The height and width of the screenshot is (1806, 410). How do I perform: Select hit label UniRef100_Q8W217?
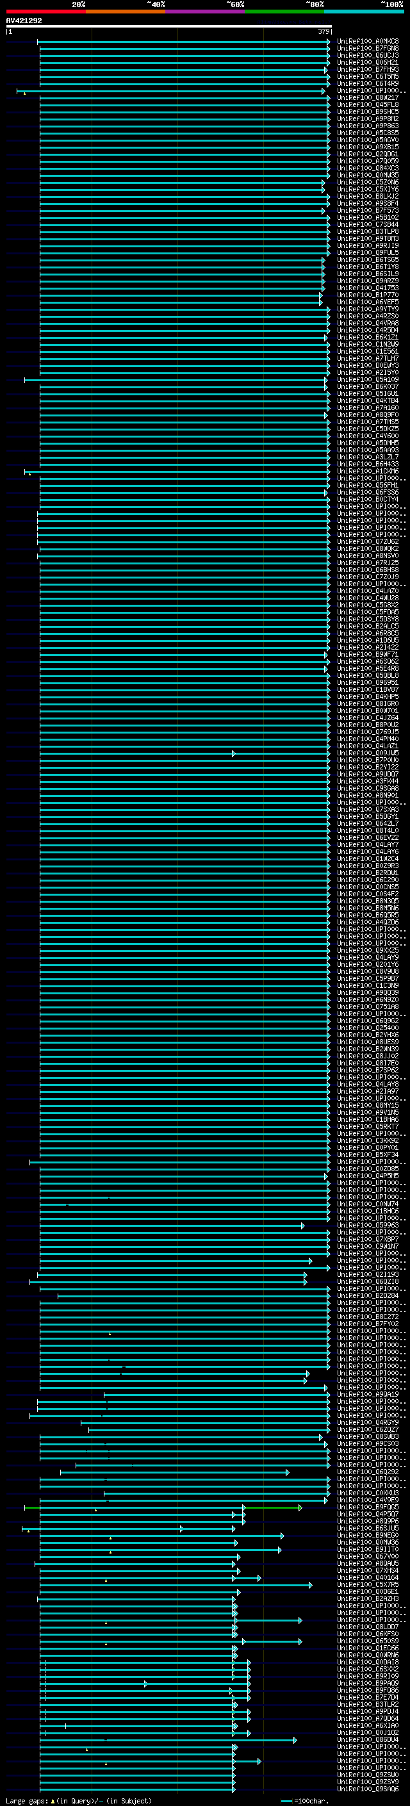point(368,97)
